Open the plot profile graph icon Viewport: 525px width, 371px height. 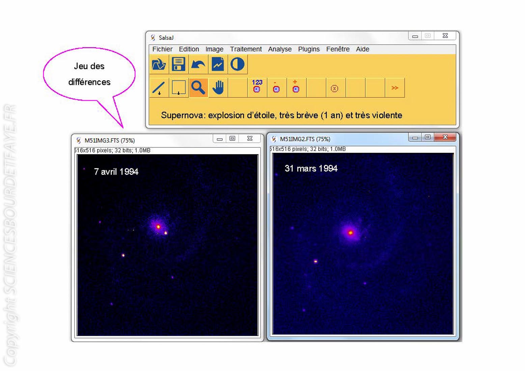click(x=218, y=64)
